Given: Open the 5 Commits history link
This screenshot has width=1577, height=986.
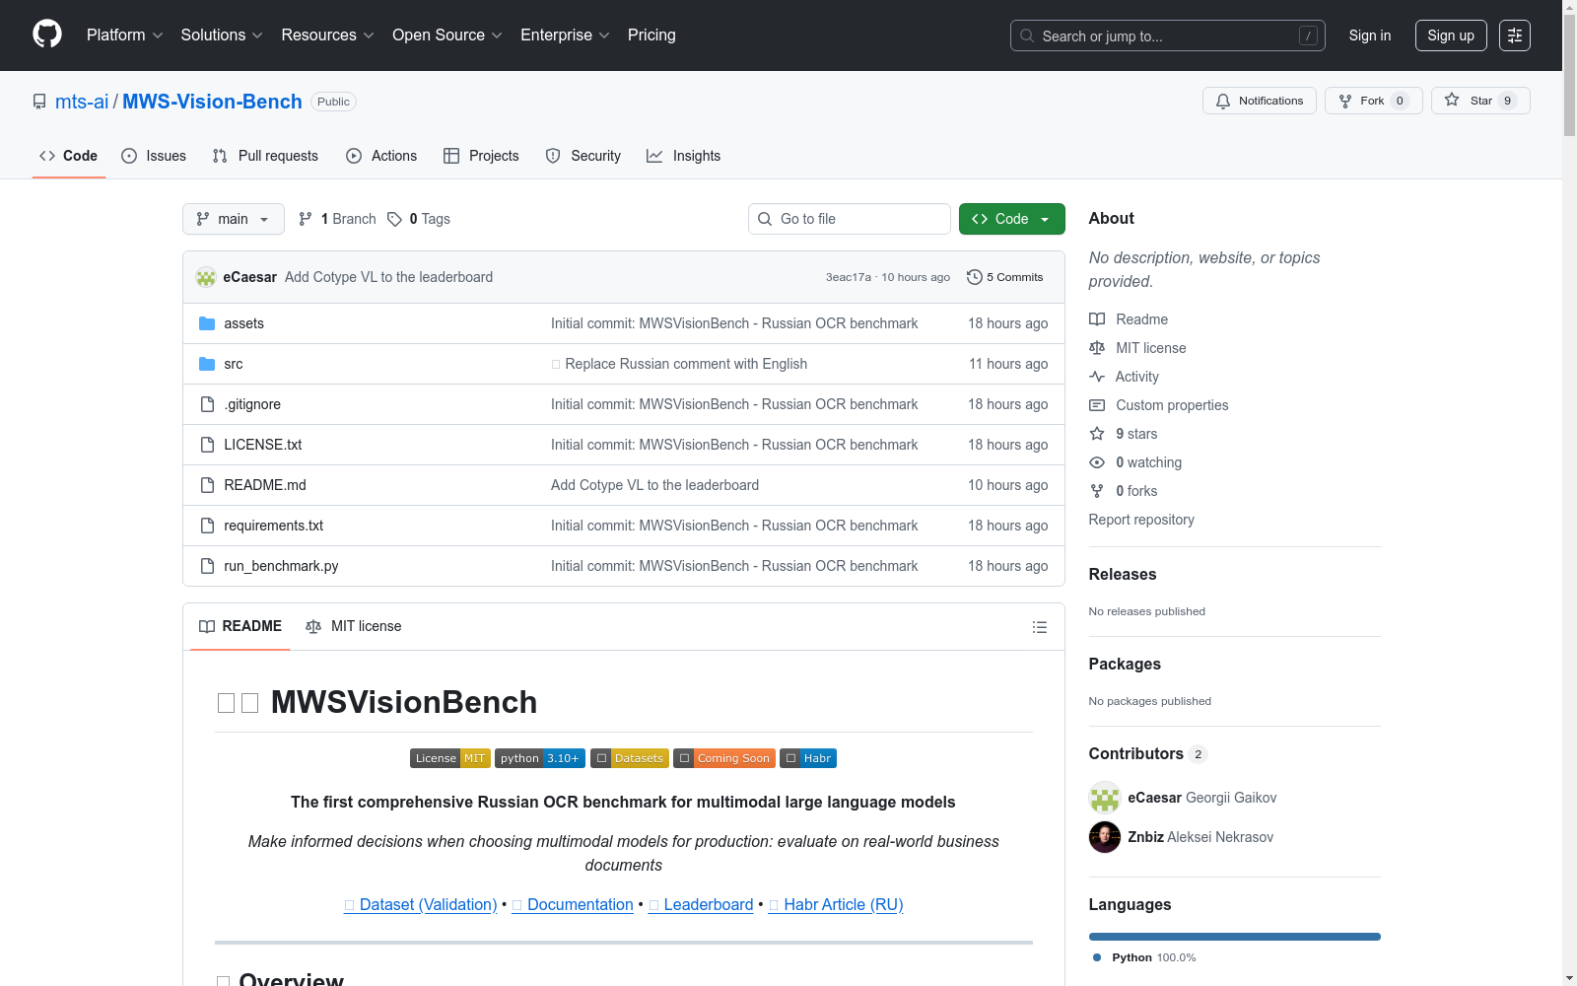Looking at the screenshot, I should click(x=1005, y=277).
